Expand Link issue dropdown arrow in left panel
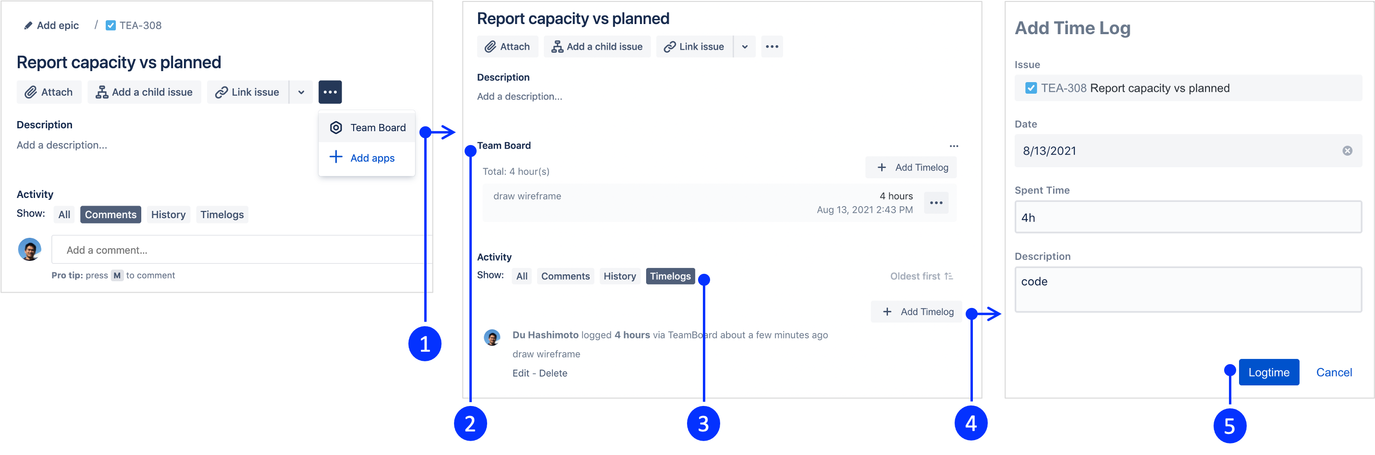The width and height of the screenshot is (1375, 455). coord(301,92)
